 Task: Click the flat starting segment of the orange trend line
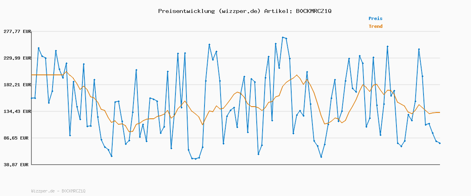click(x=47, y=75)
